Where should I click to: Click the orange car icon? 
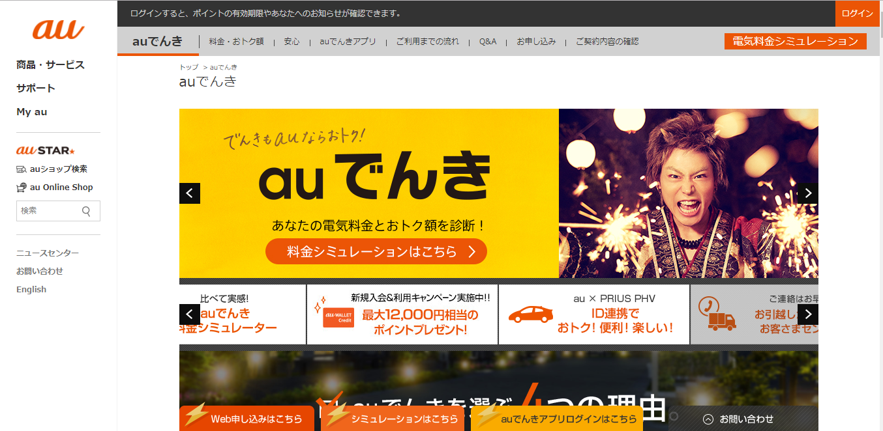(x=530, y=314)
